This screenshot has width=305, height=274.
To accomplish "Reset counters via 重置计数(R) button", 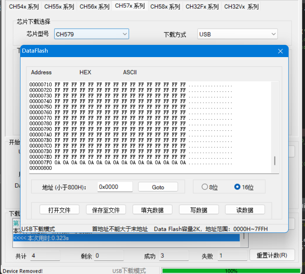I will point(272,255).
